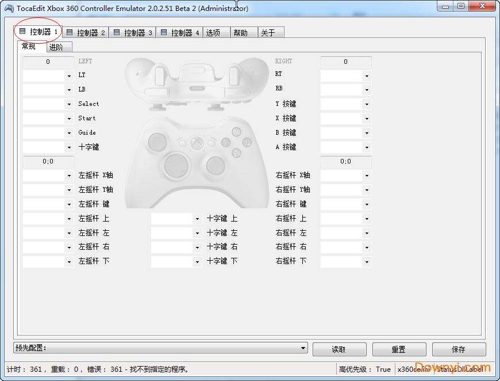This screenshot has height=381, width=500.
Task: Select the controller status icon on 控制器 1 tab
Action: pos(22,32)
